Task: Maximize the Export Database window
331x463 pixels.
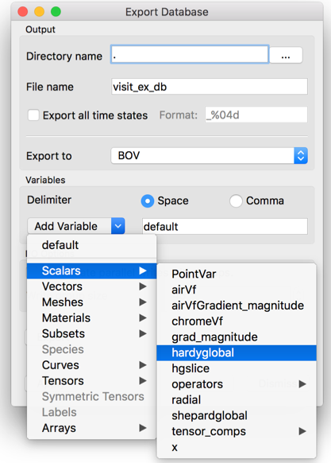Action: 56,11
